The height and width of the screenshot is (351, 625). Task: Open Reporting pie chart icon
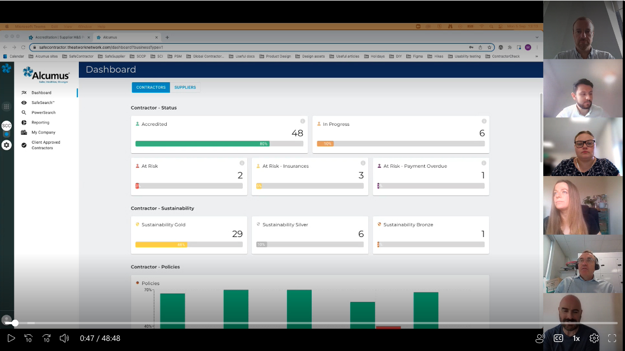[x=24, y=122]
